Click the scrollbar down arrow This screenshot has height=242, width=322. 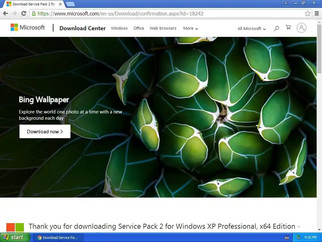(x=319, y=230)
